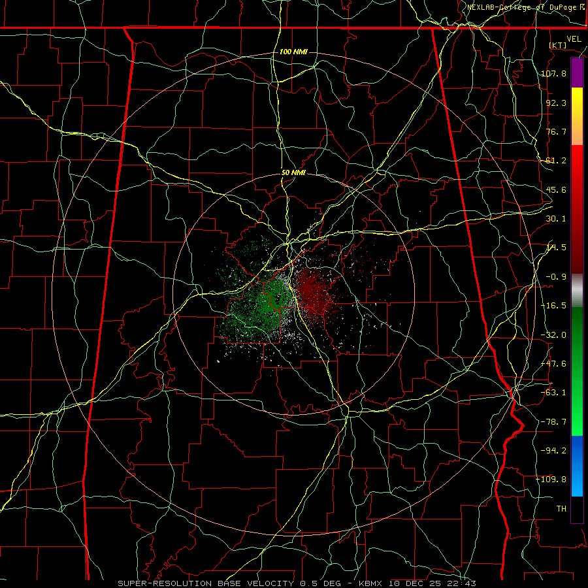The image size is (588, 588).
Task: Click the 50 NMI range ring label
Action: coord(293,173)
